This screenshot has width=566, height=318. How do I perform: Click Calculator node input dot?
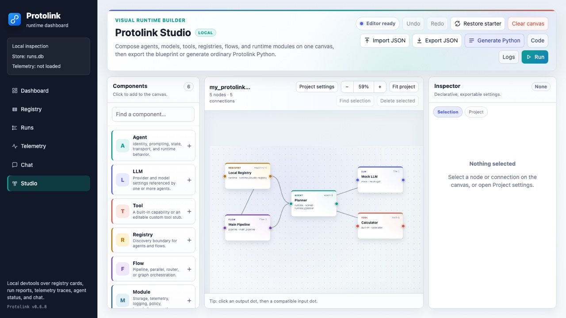pyautogui.click(x=358, y=226)
